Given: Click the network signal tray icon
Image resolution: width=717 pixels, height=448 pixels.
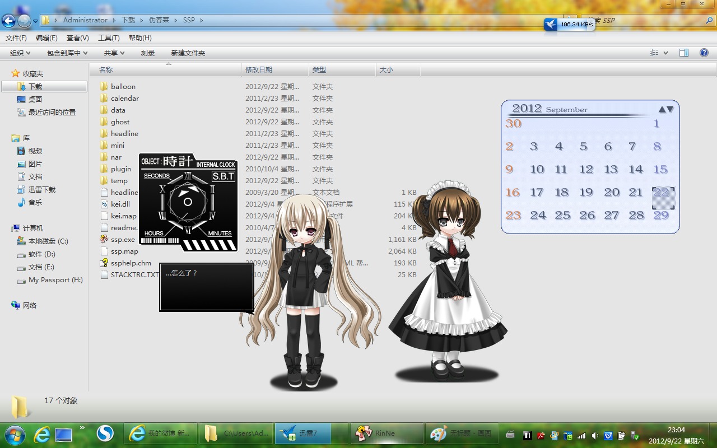Looking at the screenshot, I should pyautogui.click(x=581, y=435).
